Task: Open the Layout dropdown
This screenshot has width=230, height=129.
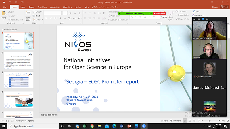Action: (x=37, y=12)
